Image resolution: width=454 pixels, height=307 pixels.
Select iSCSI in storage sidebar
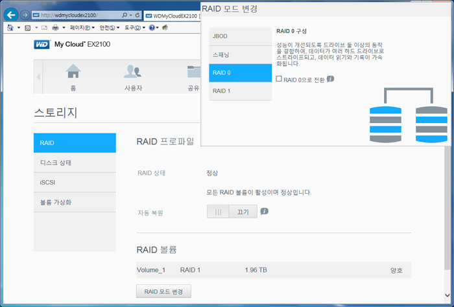[75, 183]
